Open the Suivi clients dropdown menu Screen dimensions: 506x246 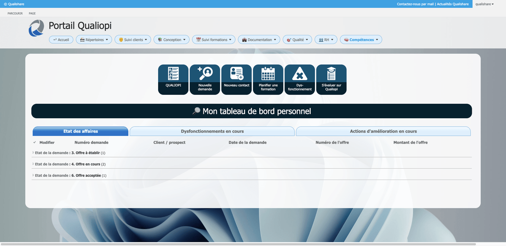133,40
